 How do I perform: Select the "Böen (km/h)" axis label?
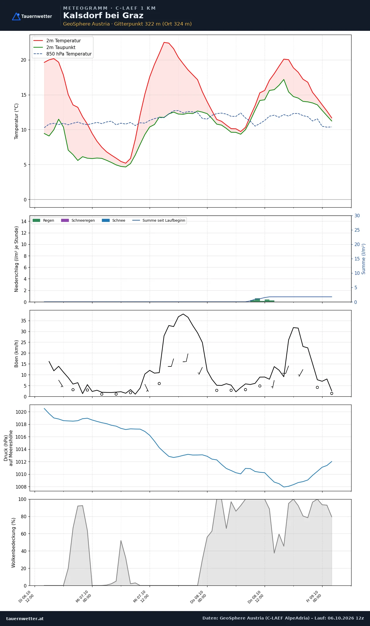pos(16,354)
